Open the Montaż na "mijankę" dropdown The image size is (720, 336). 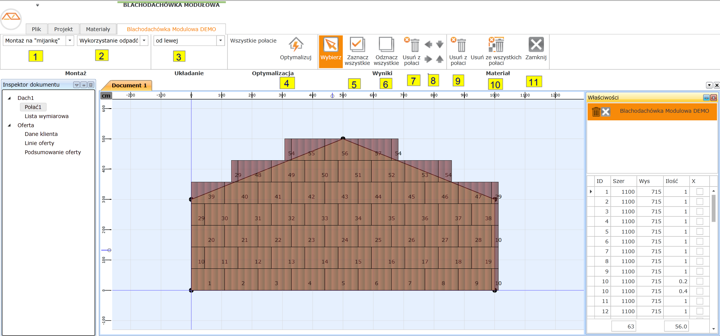click(x=70, y=41)
